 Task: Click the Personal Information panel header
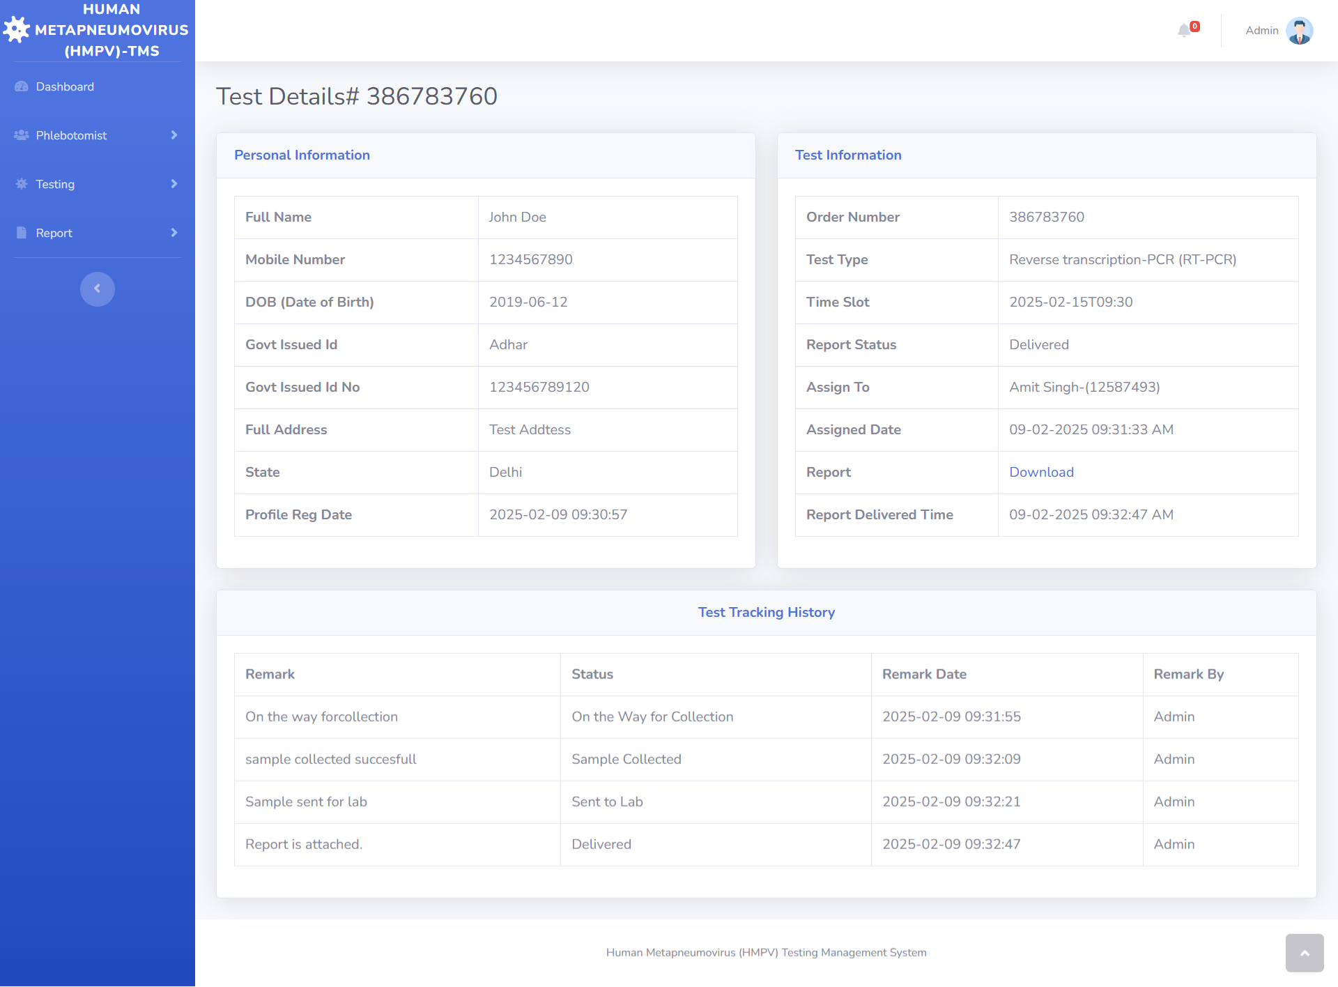point(302,155)
